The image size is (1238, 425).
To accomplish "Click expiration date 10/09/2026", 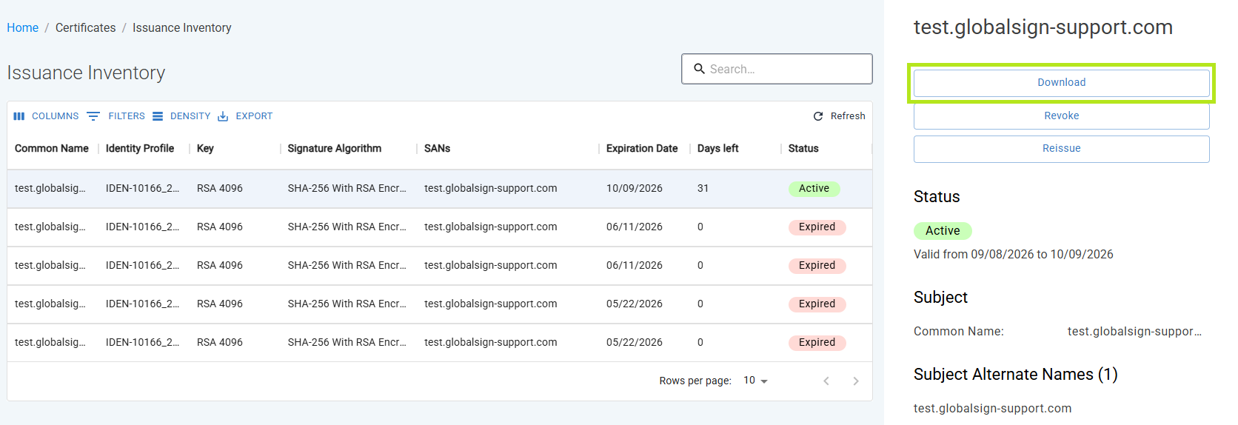I will coord(635,189).
